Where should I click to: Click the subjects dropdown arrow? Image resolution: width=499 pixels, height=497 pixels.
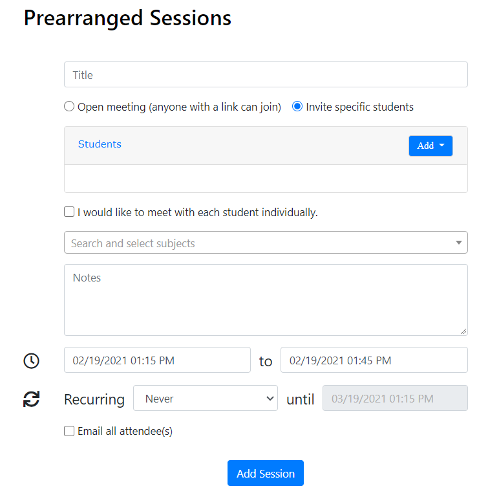click(x=458, y=243)
